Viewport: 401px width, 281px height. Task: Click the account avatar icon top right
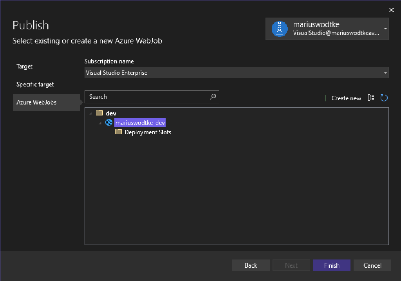279,28
